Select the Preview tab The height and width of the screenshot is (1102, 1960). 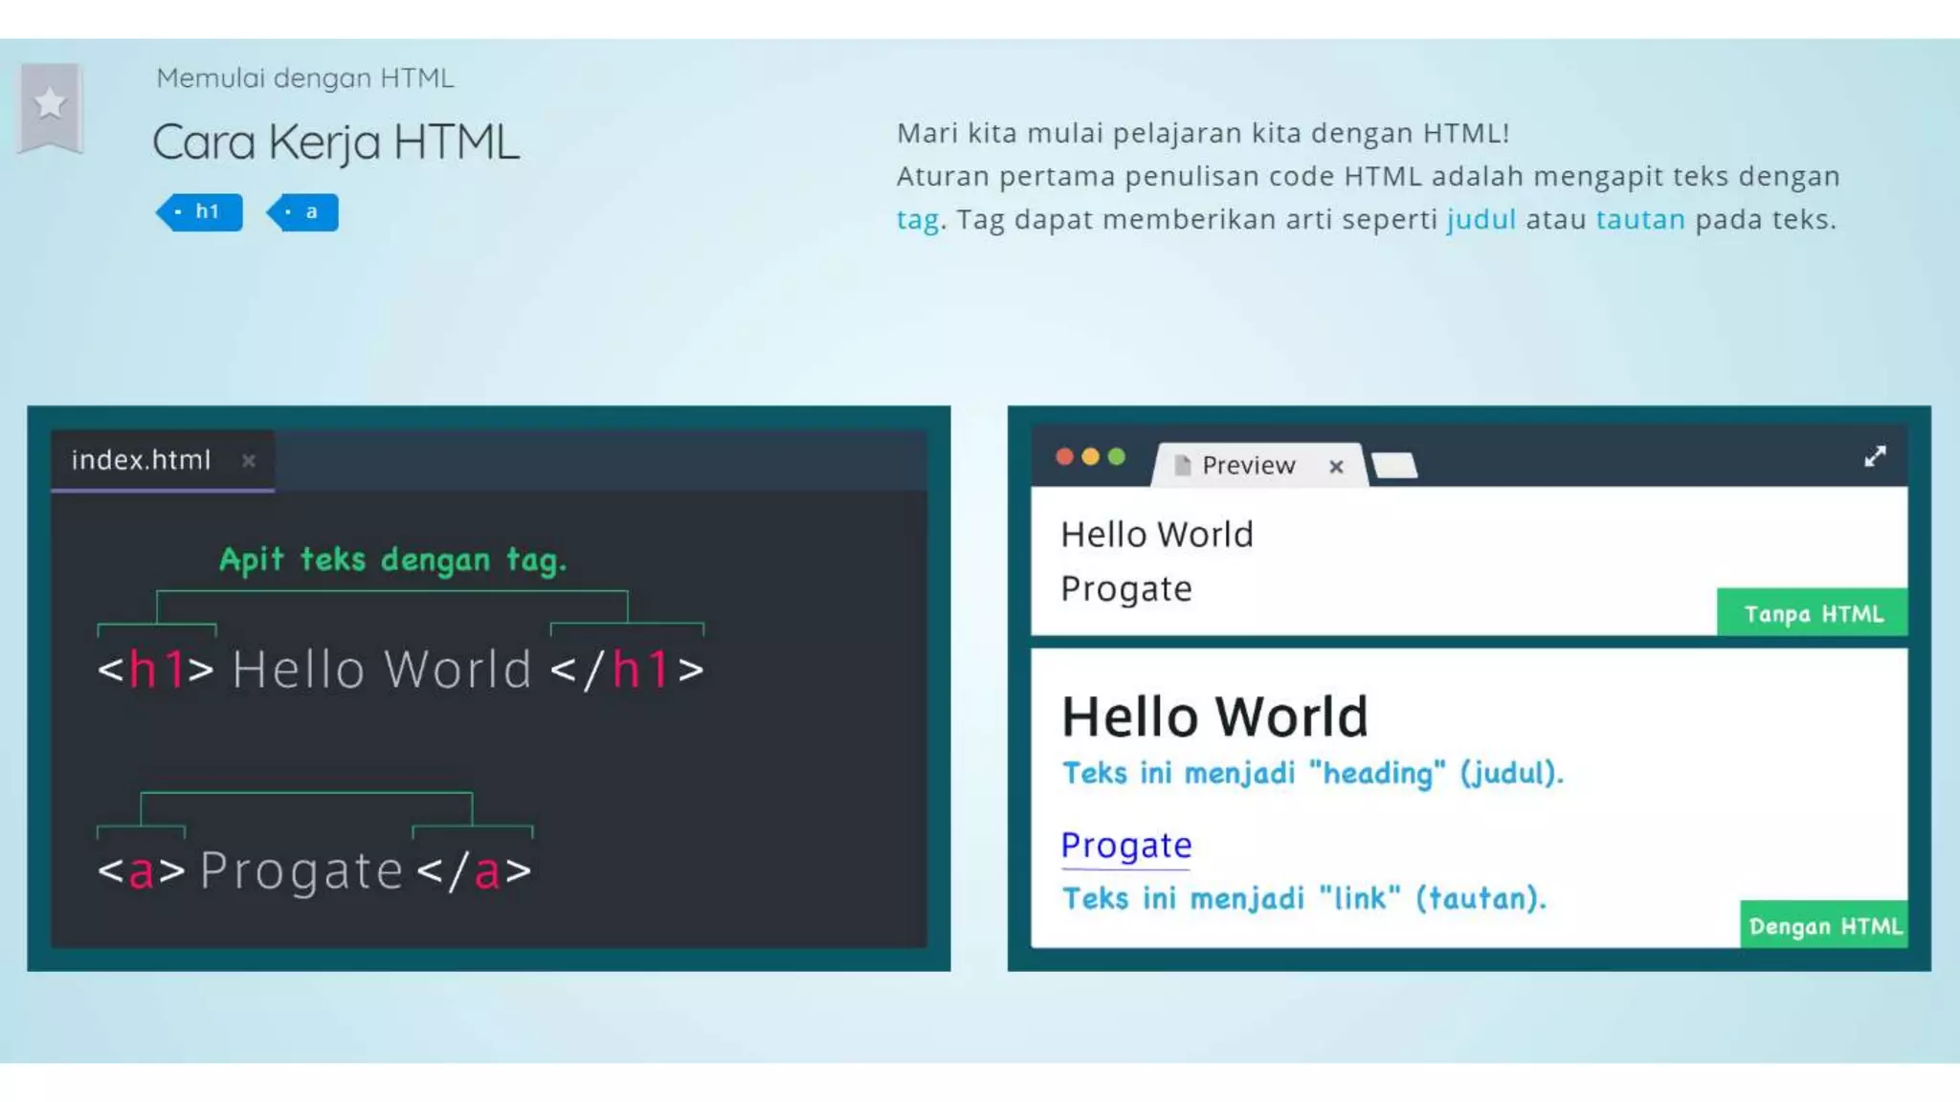(1247, 465)
